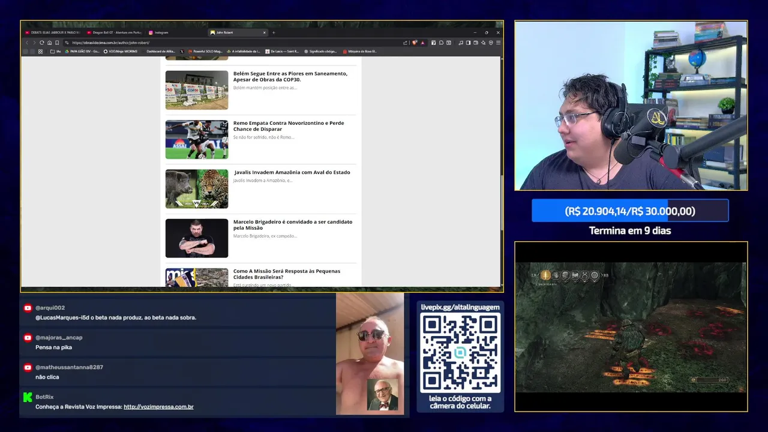Switch to the Dragon Ball GT tab
This screenshot has height=432, width=768.
pos(114,32)
